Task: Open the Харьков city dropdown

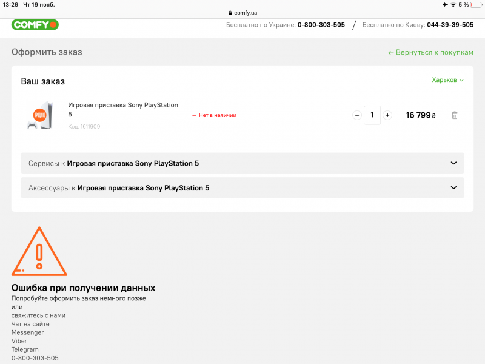Action: point(447,80)
